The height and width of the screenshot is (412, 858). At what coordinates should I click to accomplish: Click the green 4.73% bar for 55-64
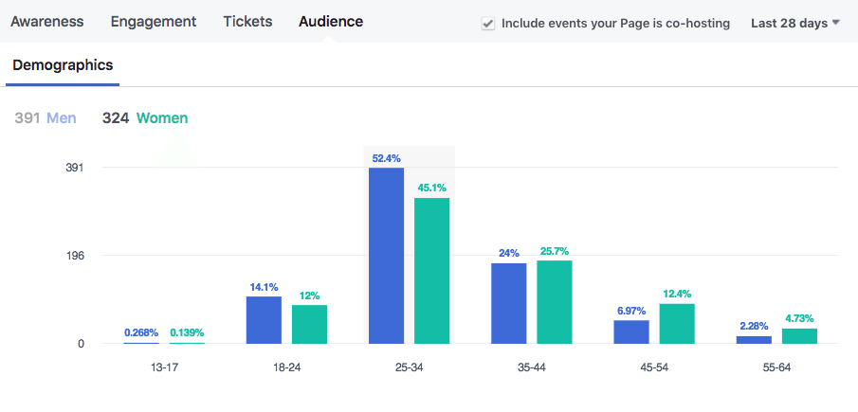(x=799, y=335)
